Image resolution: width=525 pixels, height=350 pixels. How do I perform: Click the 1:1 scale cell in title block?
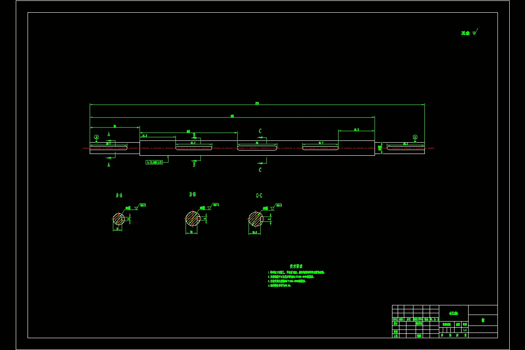[465, 330]
